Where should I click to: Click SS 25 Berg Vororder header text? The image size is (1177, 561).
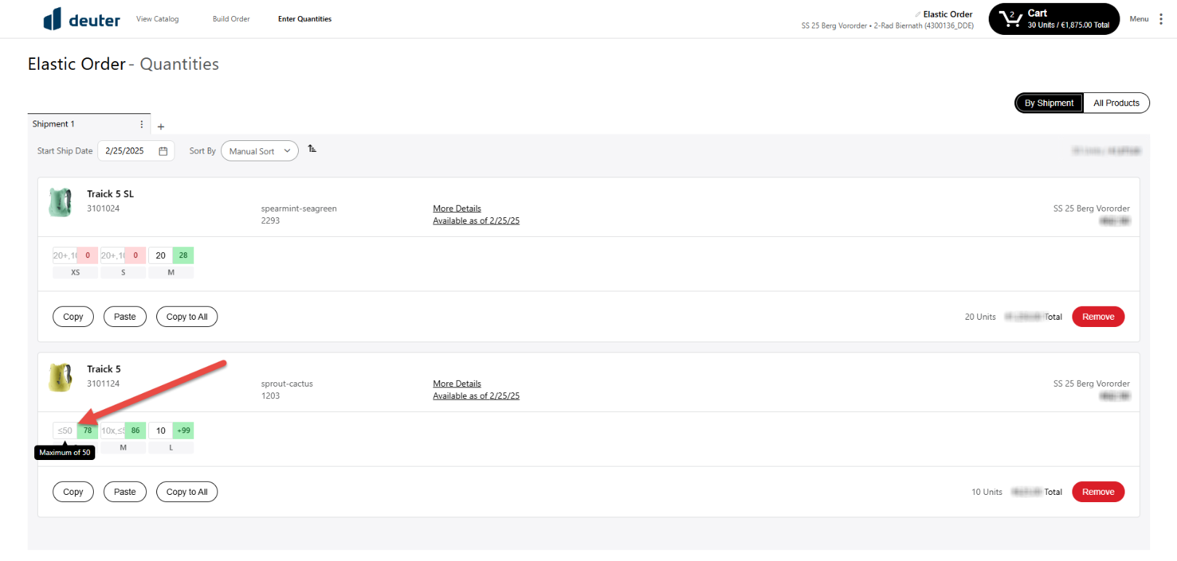point(834,25)
